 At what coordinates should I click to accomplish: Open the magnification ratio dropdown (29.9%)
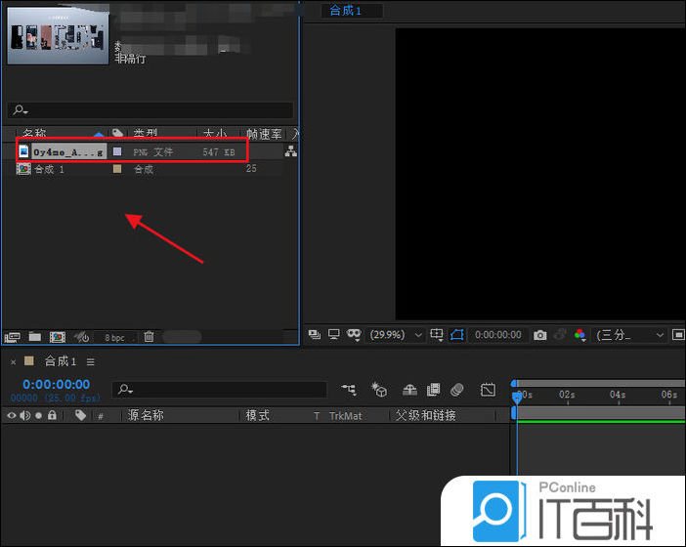[396, 335]
